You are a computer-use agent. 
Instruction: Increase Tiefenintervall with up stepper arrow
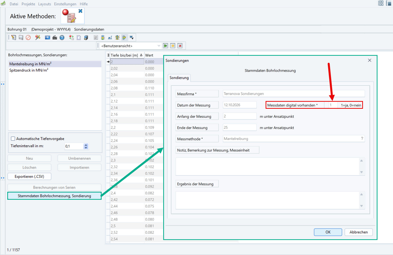(86, 145)
